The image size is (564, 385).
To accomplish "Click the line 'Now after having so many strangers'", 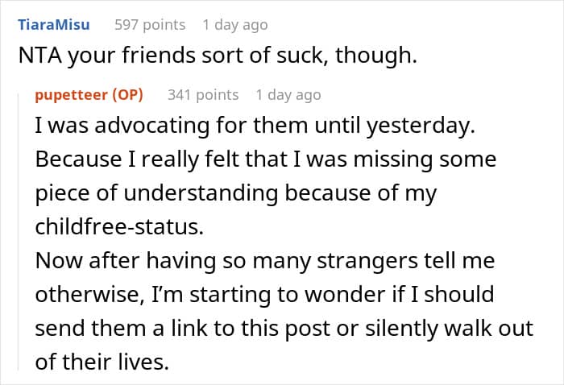I will 265,260.
